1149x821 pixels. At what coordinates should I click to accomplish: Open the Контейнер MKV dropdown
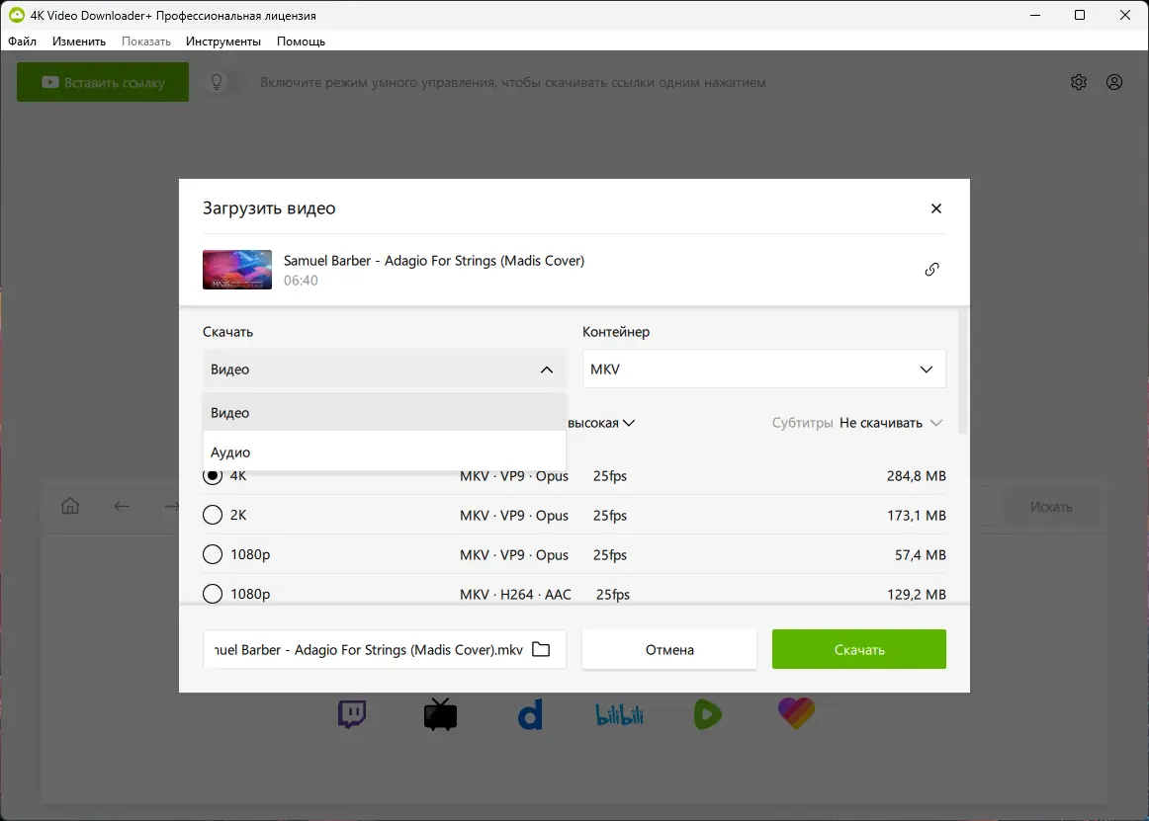tap(763, 369)
